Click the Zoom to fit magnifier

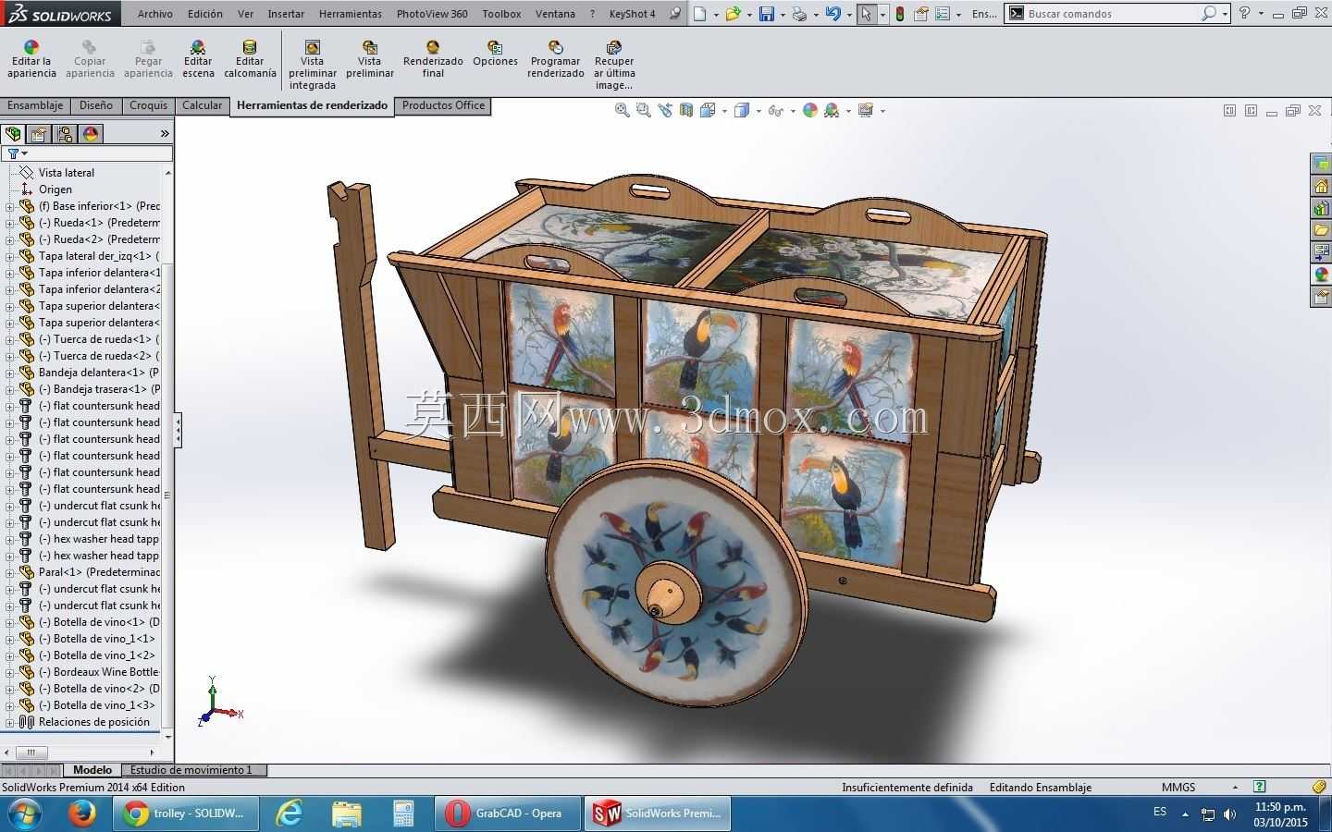(x=623, y=110)
